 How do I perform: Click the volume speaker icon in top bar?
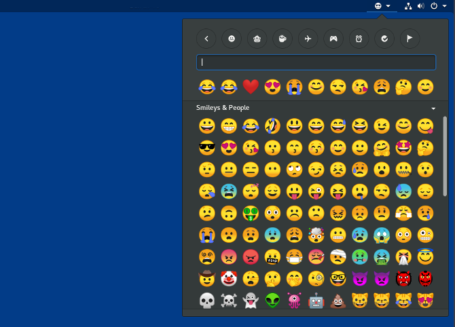421,5
